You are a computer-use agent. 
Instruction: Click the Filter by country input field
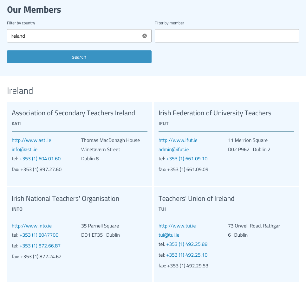pos(79,36)
